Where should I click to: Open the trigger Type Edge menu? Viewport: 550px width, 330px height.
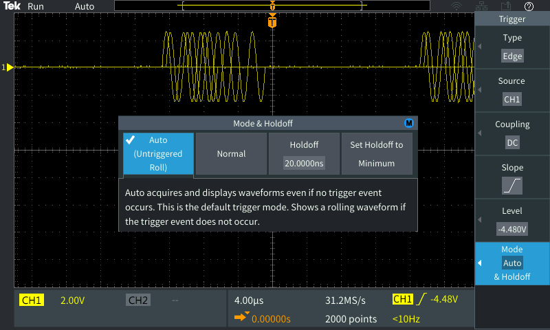[512, 47]
